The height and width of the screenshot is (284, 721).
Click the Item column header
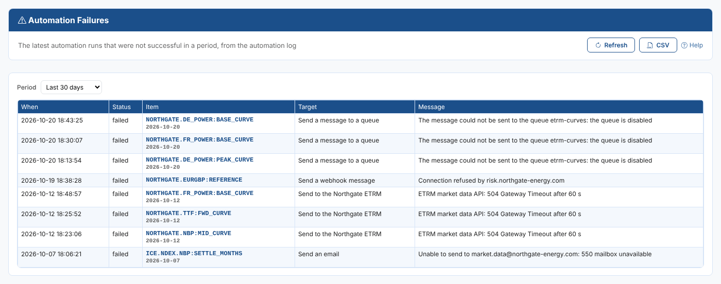[x=218, y=107]
